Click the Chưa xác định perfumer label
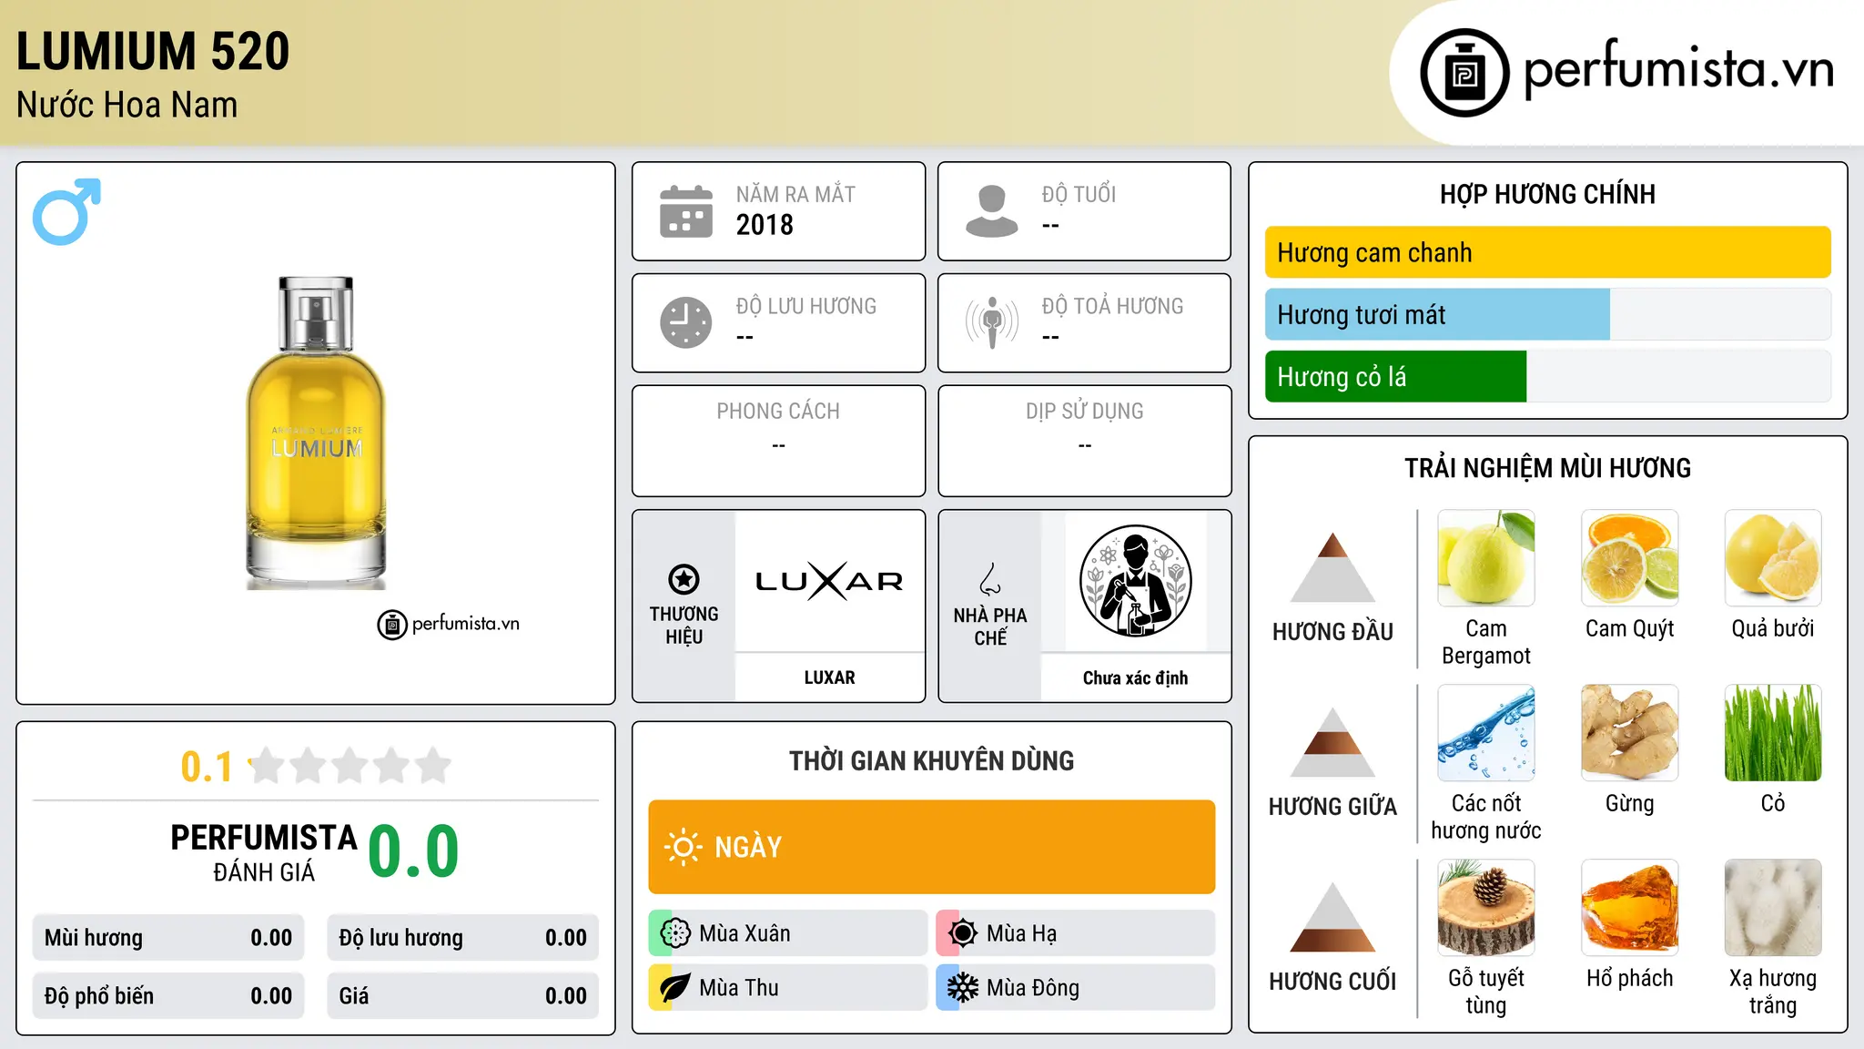 1135,677
